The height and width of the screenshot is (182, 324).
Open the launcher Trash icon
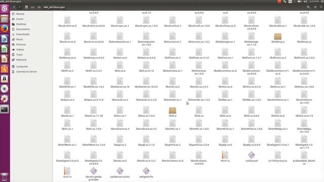coord(5,177)
